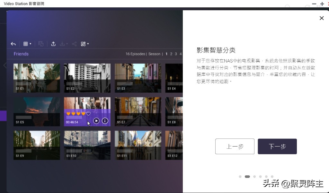Click the collection management icon

click(x=84, y=43)
